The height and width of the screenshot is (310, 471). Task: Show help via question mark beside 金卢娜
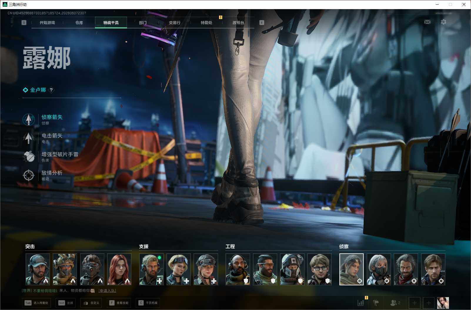coord(51,90)
